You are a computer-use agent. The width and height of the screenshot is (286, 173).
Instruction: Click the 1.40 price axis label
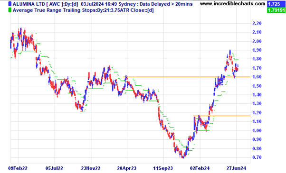point(257,95)
